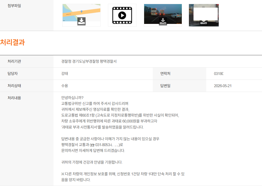Play the video attachment film icon
This screenshot has height=186, width=262.
tap(122, 15)
